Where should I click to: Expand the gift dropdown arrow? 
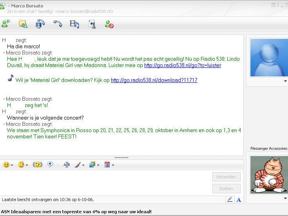pyautogui.click(x=113, y=165)
